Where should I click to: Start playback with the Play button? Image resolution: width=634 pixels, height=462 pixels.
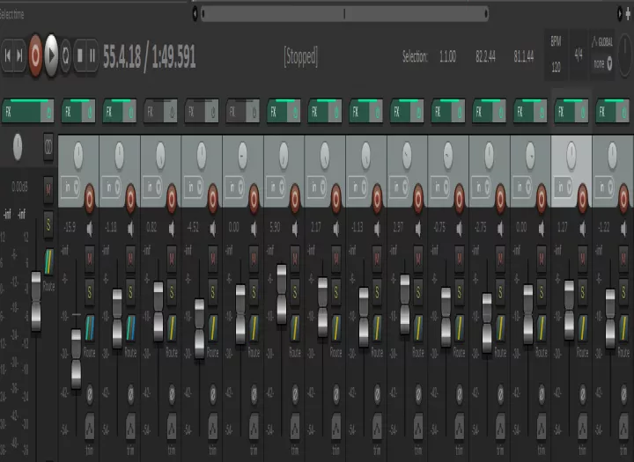(x=51, y=55)
